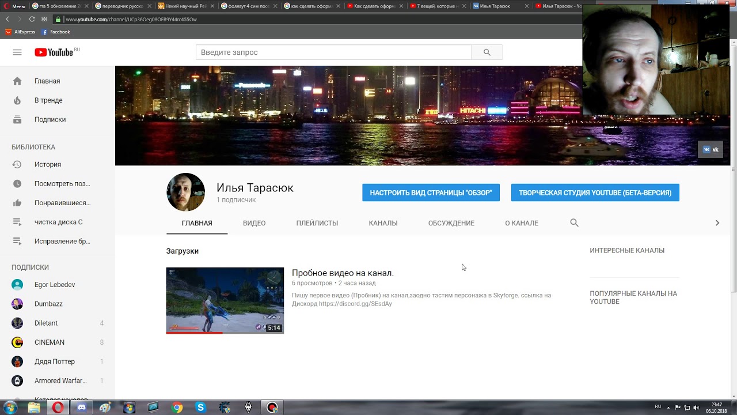Image resolution: width=737 pixels, height=415 pixels.
Task: Focus the "Введите запрос" search field
Action: pos(333,52)
